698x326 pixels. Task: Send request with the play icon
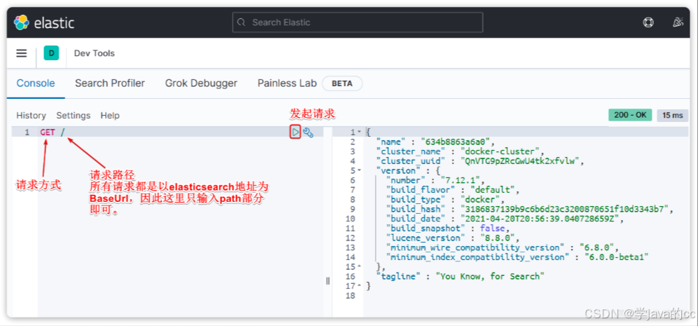(x=296, y=133)
